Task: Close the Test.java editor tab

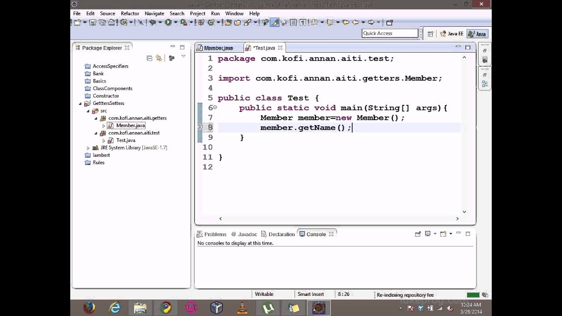Action: click(x=280, y=48)
